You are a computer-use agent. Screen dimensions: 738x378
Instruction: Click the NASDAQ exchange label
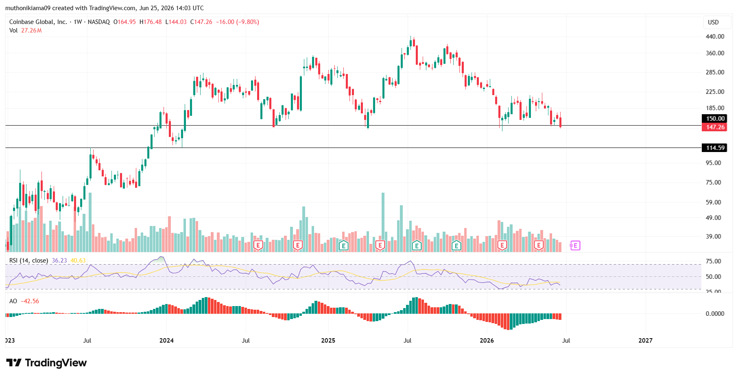99,22
